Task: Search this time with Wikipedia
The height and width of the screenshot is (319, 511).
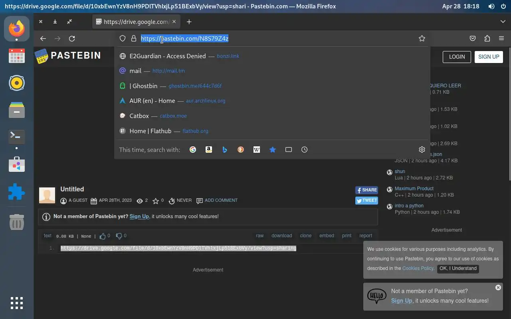Action: point(257,150)
